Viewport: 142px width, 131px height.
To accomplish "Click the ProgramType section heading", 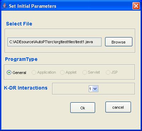I will point(21,59).
